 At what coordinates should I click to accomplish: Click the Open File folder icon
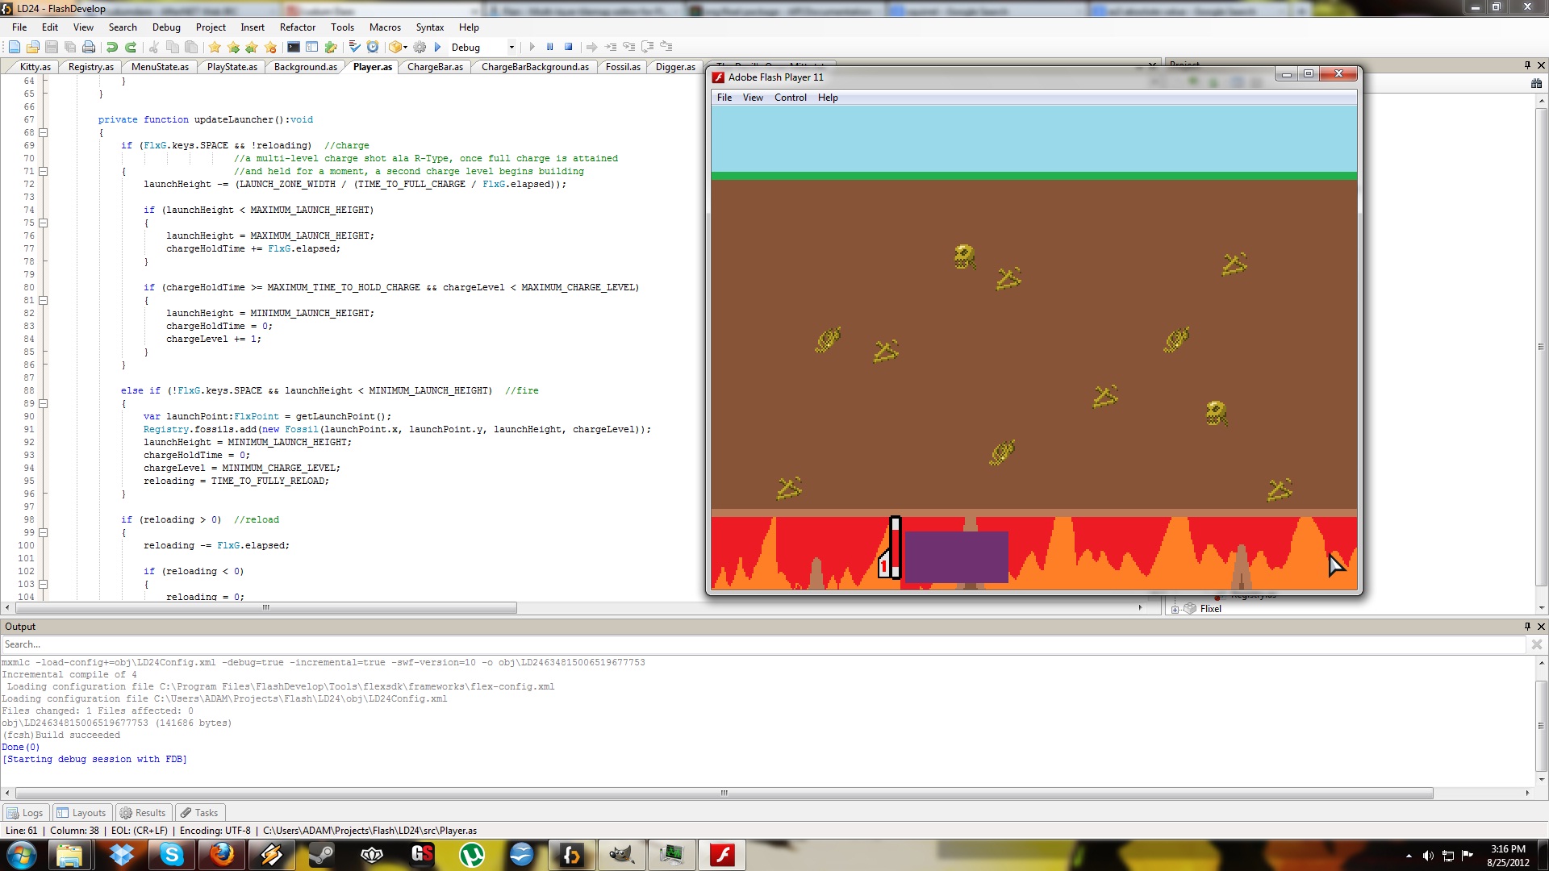click(33, 48)
